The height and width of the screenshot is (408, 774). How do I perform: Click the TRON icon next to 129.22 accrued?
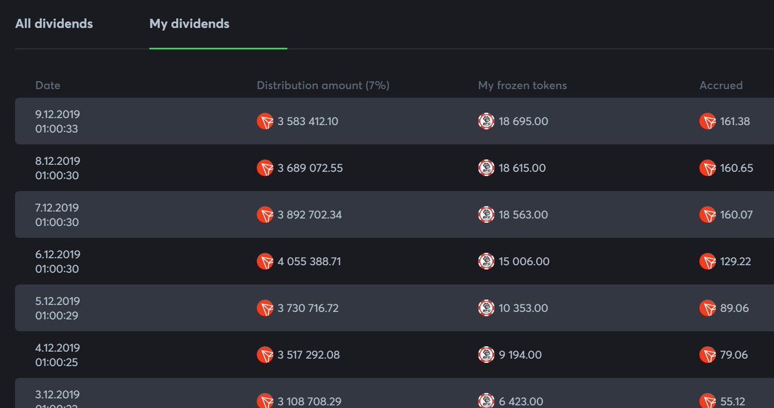click(708, 261)
